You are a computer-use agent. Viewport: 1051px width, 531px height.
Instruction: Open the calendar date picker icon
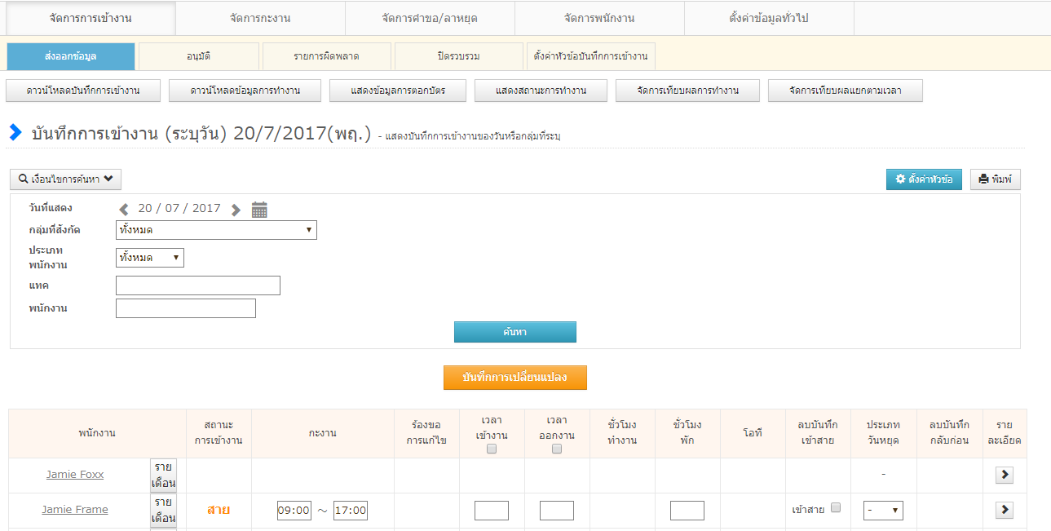[259, 210]
